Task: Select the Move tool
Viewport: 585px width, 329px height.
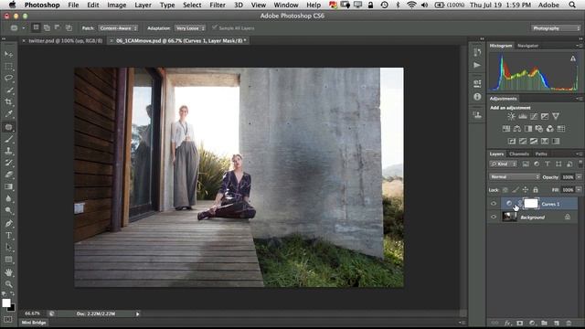Action: [8, 54]
